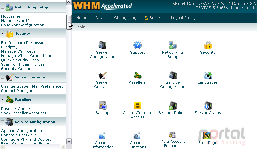Open the Account Functions icon
Screen dimensions: 257x149
pyautogui.click(x=137, y=136)
